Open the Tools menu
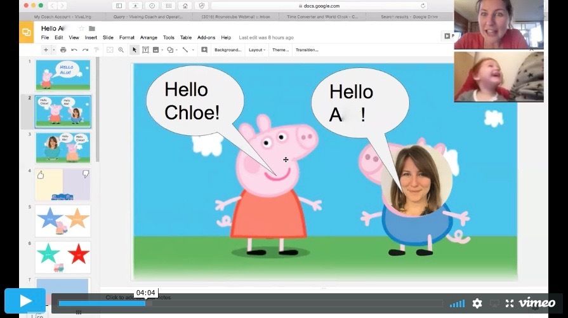This screenshot has width=568, height=318. click(168, 37)
